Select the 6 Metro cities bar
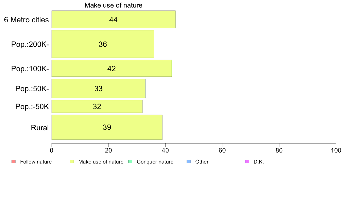 point(114,19)
